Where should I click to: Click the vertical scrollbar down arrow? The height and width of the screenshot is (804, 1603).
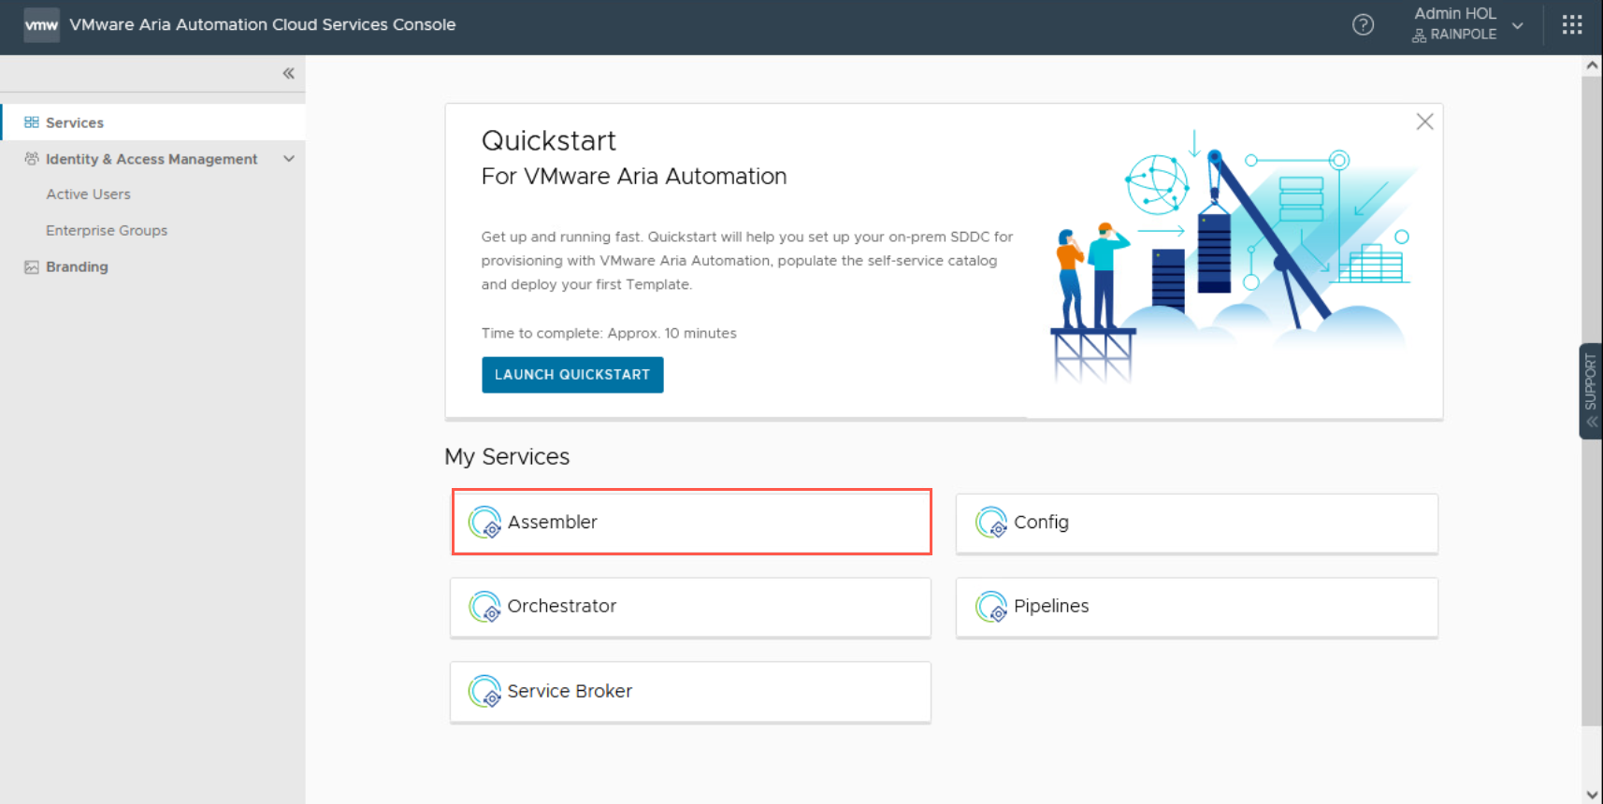click(x=1592, y=795)
